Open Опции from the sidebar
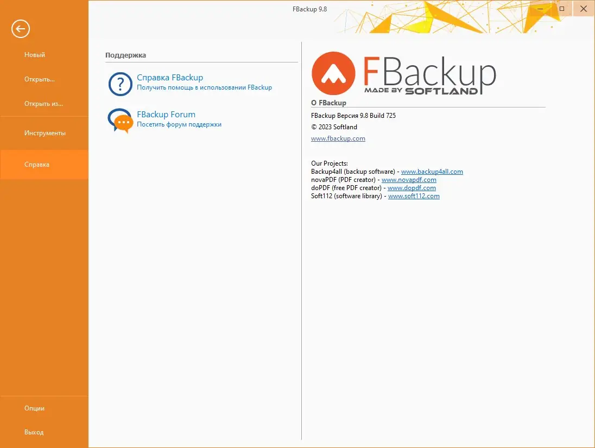 coord(34,408)
